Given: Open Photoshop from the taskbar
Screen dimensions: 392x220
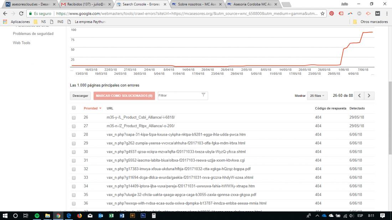Looking at the screenshot, I should point(143,215).
